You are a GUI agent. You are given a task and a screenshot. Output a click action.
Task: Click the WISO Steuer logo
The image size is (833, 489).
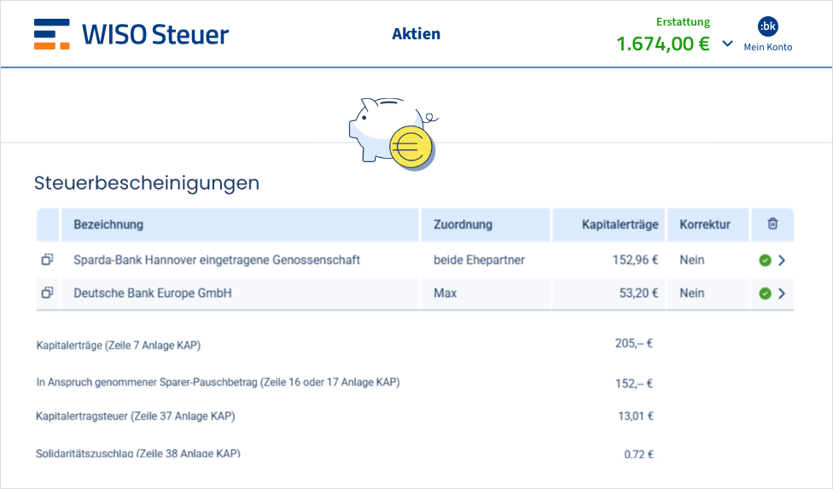coord(131,34)
